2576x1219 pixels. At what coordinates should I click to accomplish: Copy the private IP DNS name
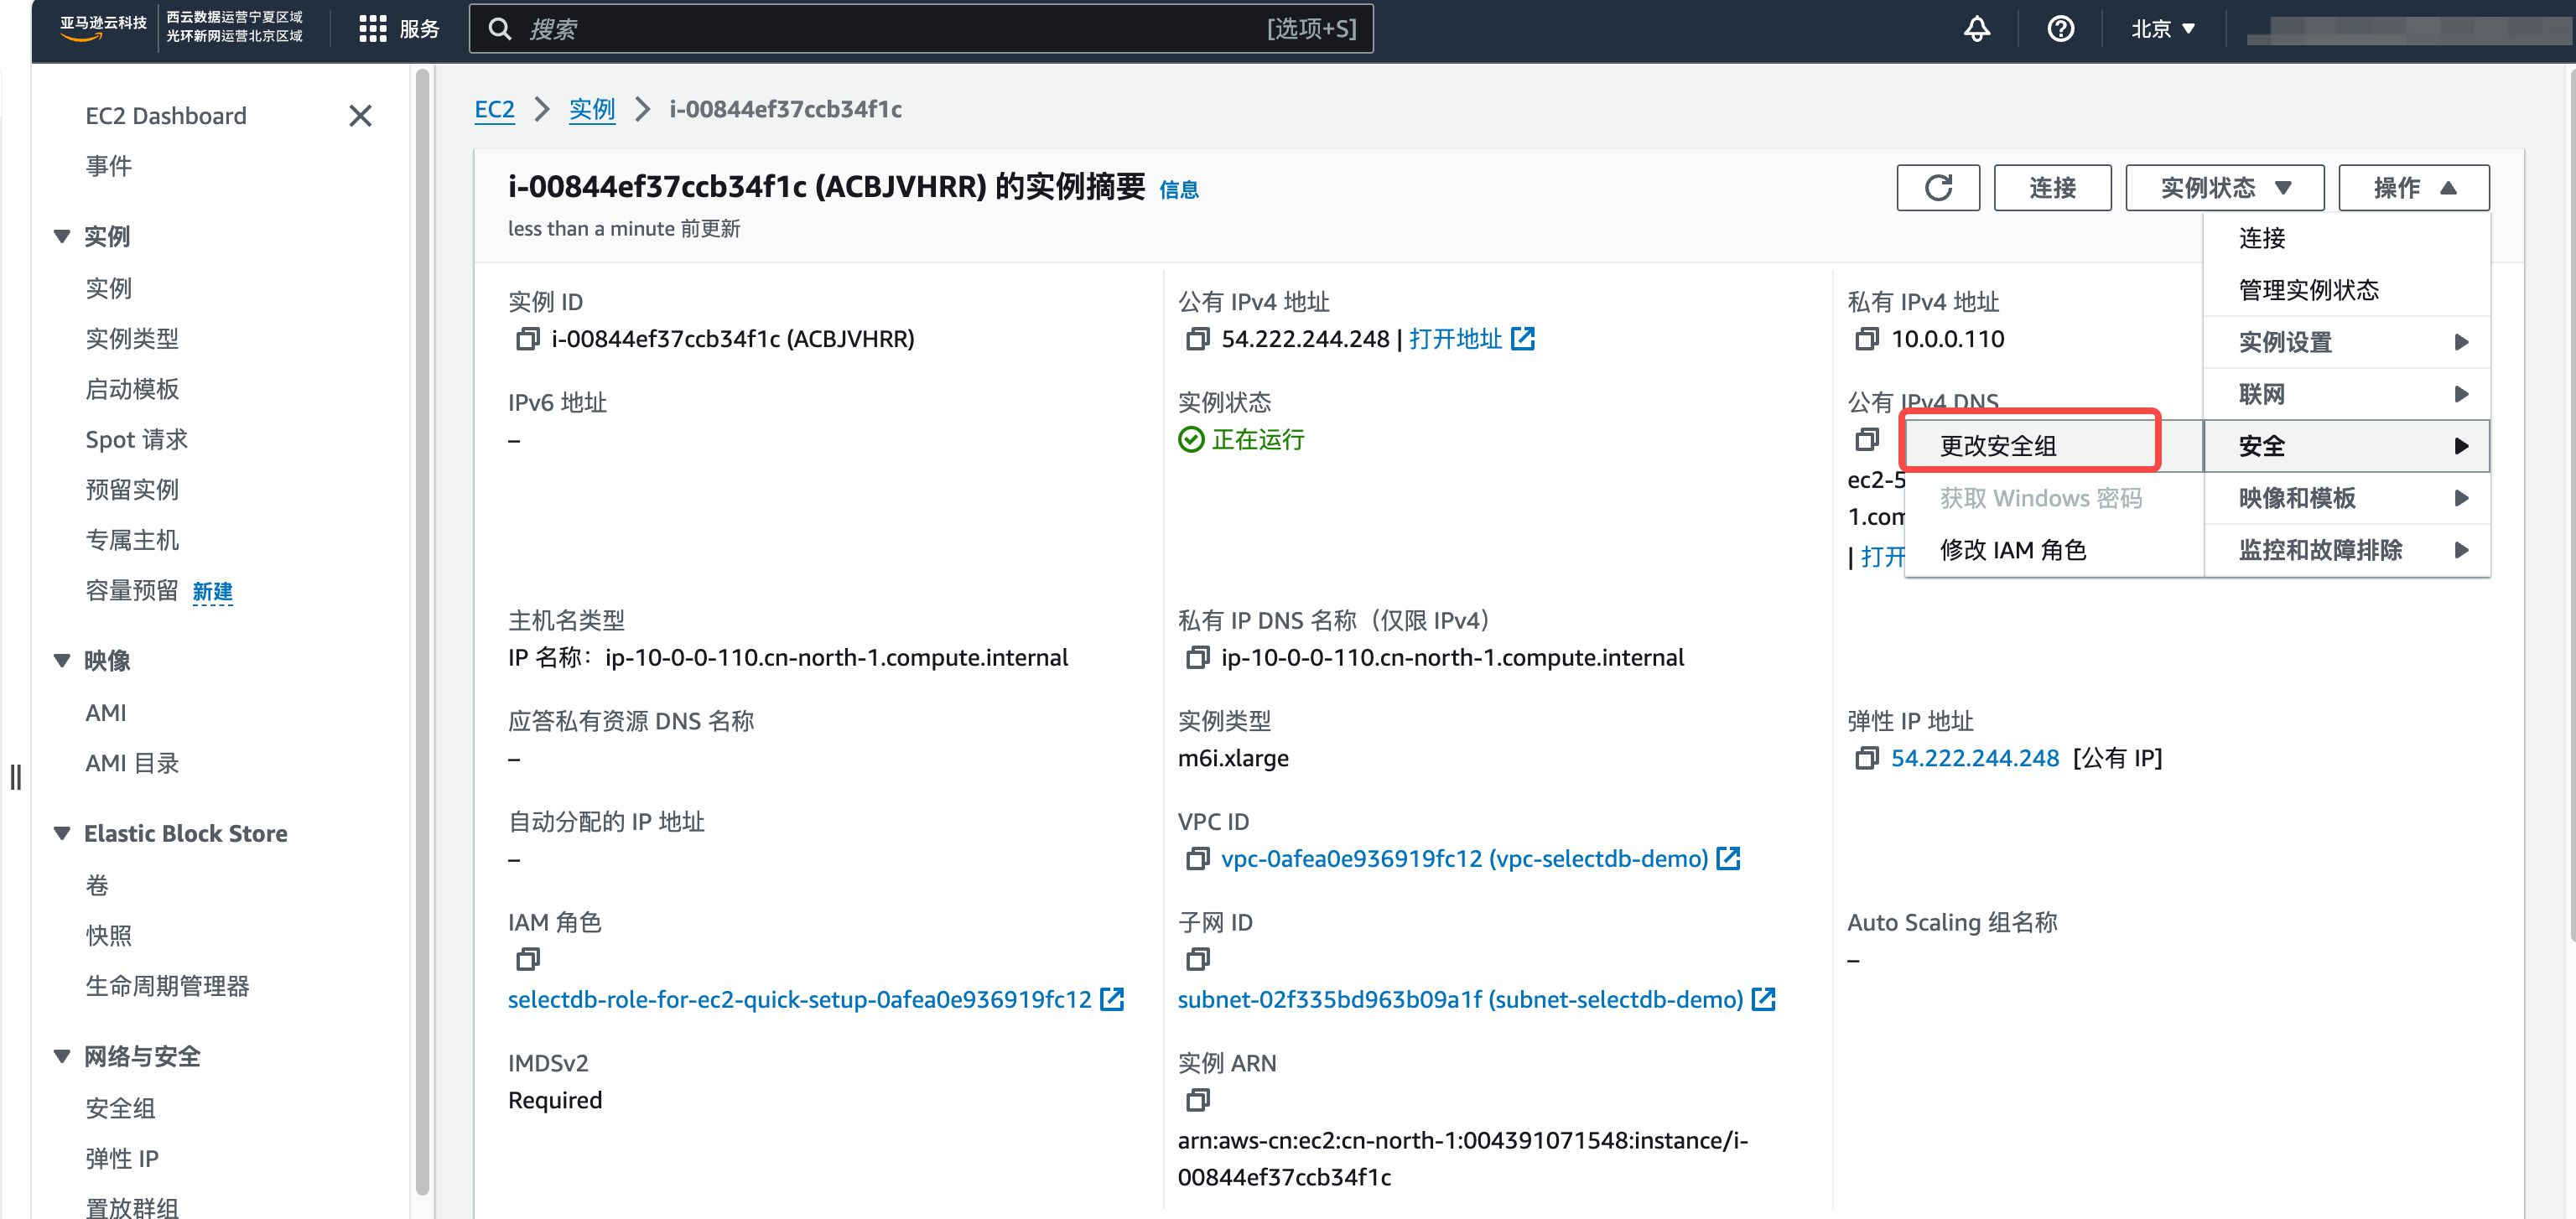[1197, 657]
